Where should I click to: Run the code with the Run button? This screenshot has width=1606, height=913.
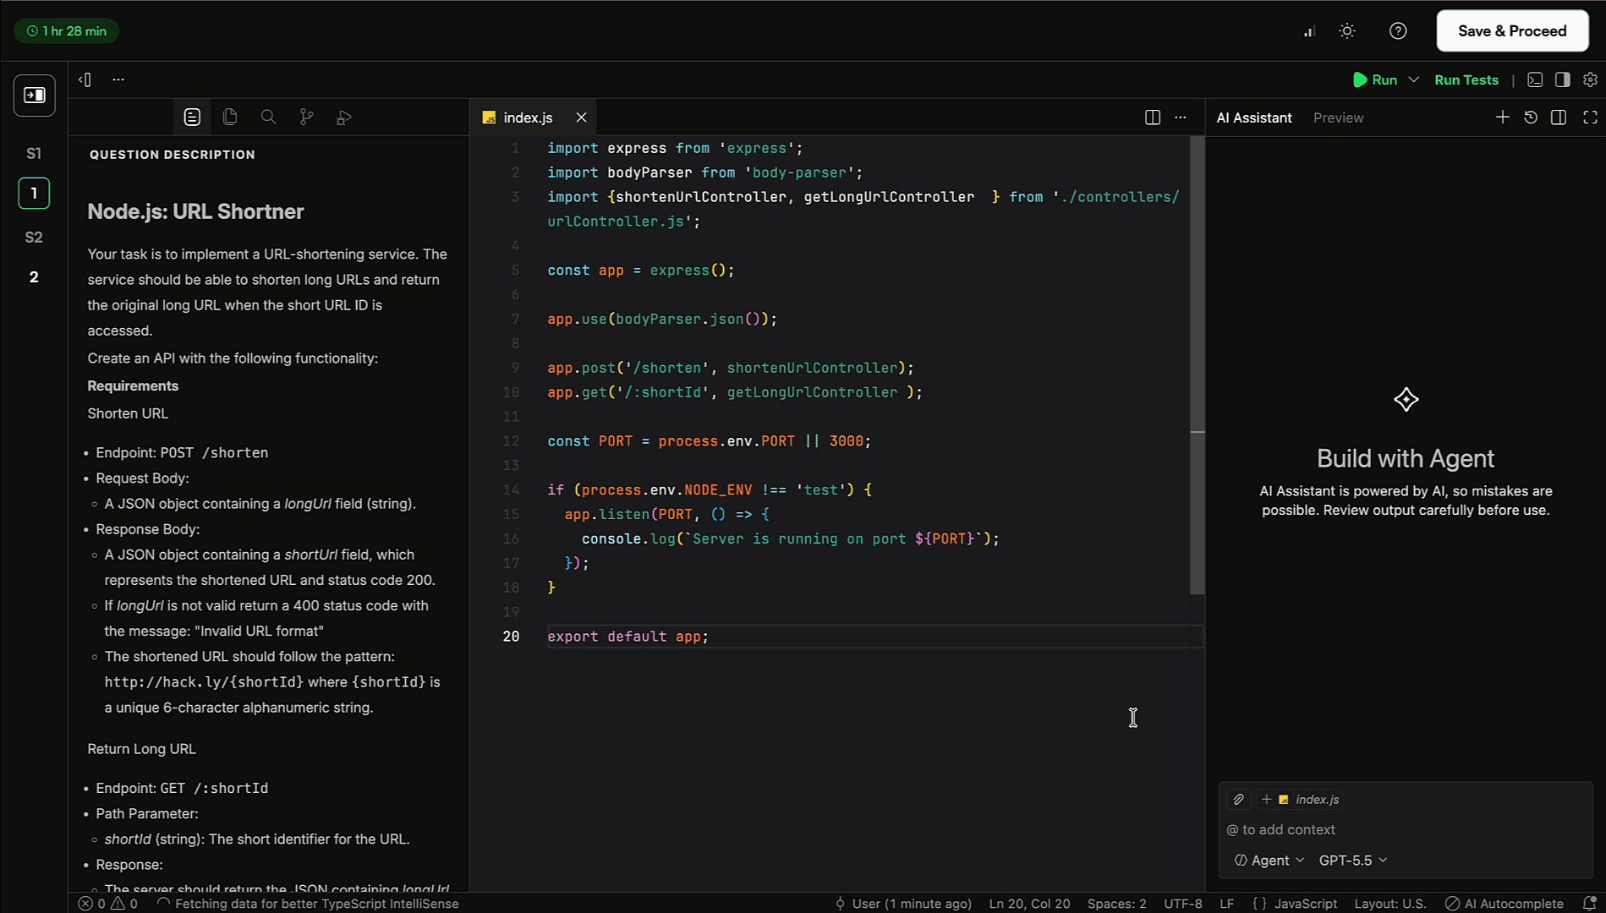[x=1375, y=79]
